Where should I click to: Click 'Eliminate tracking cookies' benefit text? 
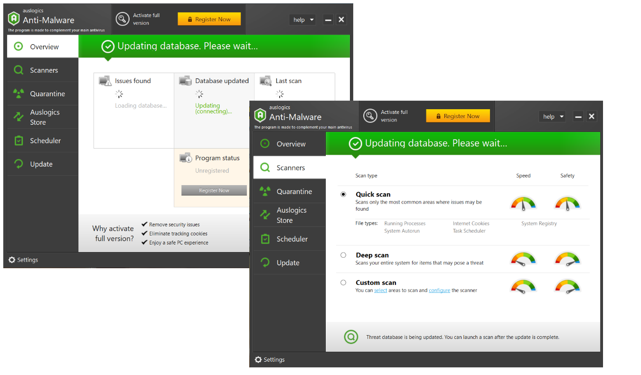click(x=178, y=234)
